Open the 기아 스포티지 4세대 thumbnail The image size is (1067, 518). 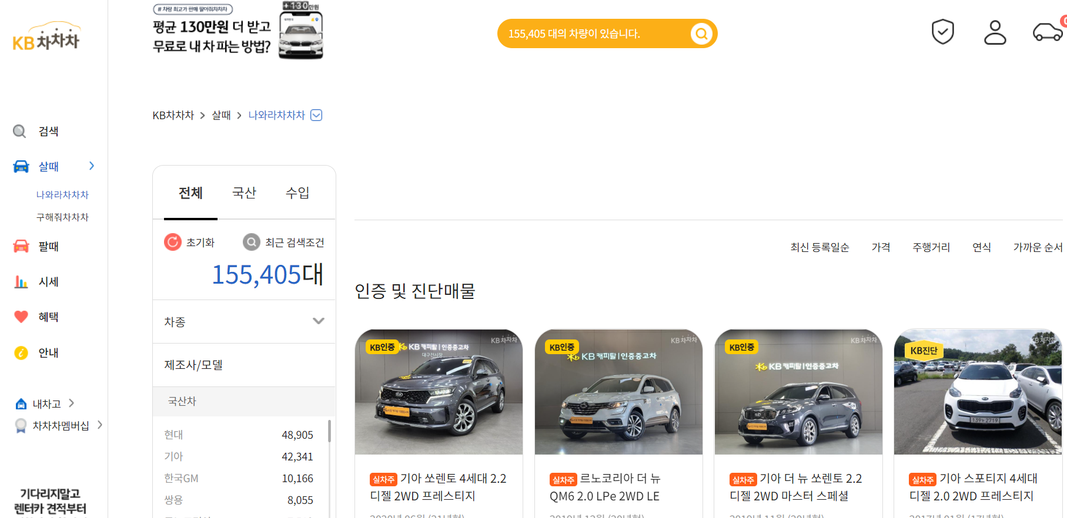click(978, 392)
